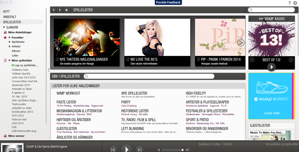Open the Norwegian Wood link
The height and width of the screenshot is (152, 299).
[211, 114]
